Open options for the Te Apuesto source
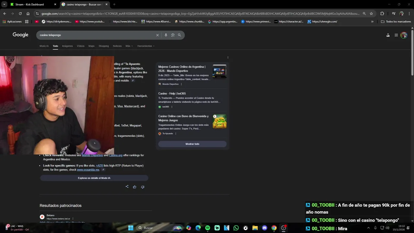 (176, 134)
